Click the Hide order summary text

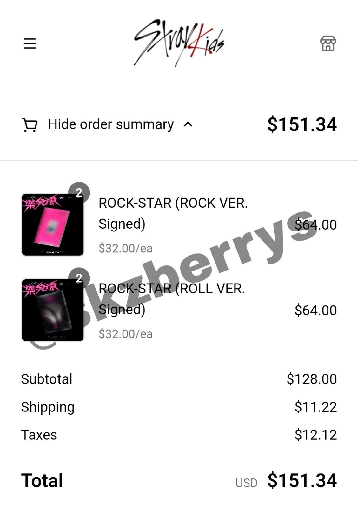coord(111,124)
